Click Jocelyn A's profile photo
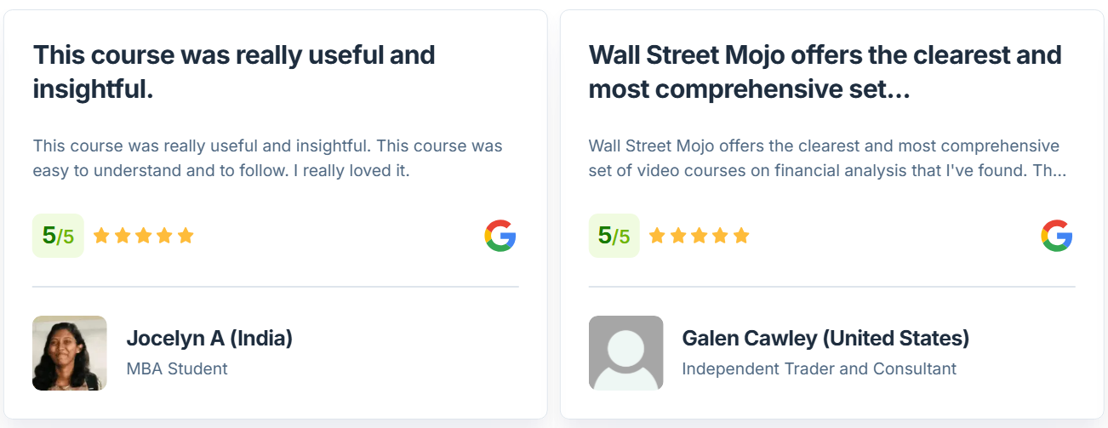This screenshot has width=1108, height=428. (70, 353)
